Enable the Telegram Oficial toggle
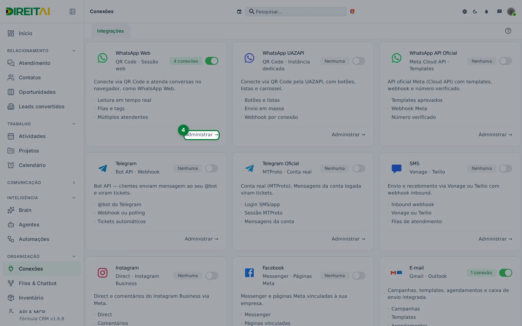The image size is (522, 326). 359,168
